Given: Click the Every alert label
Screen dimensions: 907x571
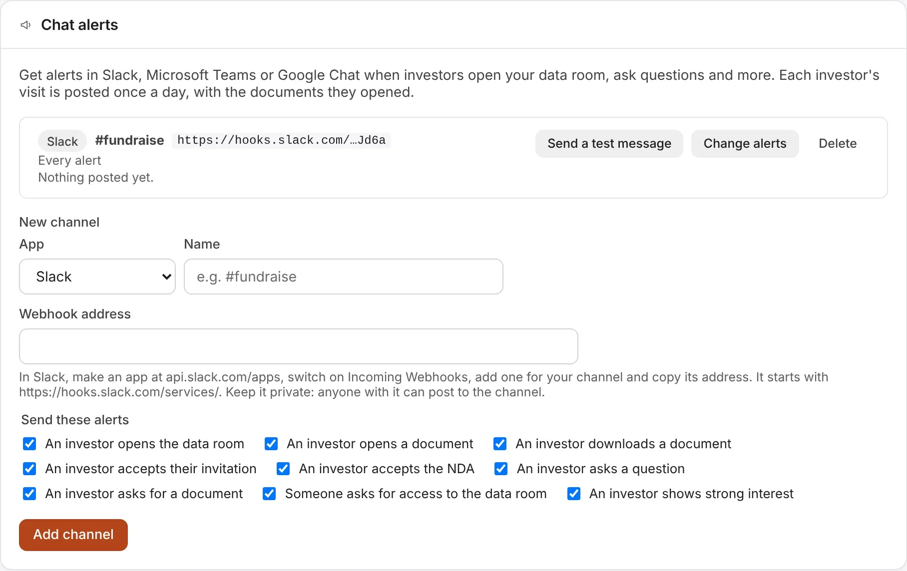Looking at the screenshot, I should pyautogui.click(x=69, y=160).
